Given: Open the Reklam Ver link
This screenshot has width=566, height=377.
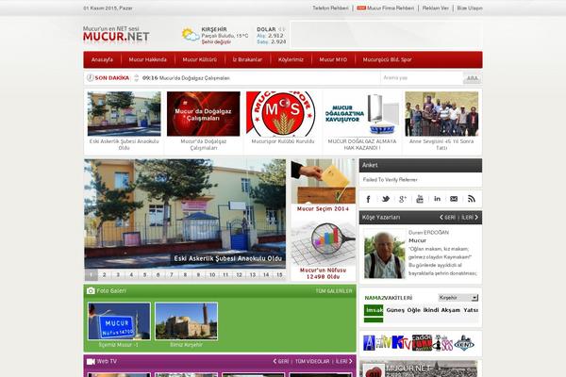Looking at the screenshot, I should coord(435,8).
